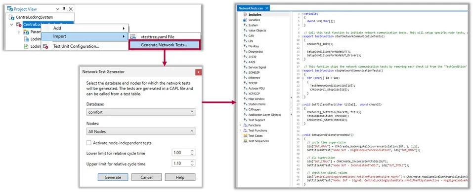The width and height of the screenshot is (473, 192).
Task: Select the Includes item in the tree
Action: (x=255, y=14)
